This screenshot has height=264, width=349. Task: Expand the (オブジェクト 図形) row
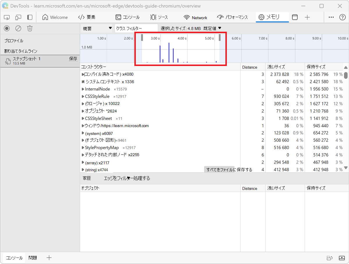pyautogui.click(x=83, y=140)
